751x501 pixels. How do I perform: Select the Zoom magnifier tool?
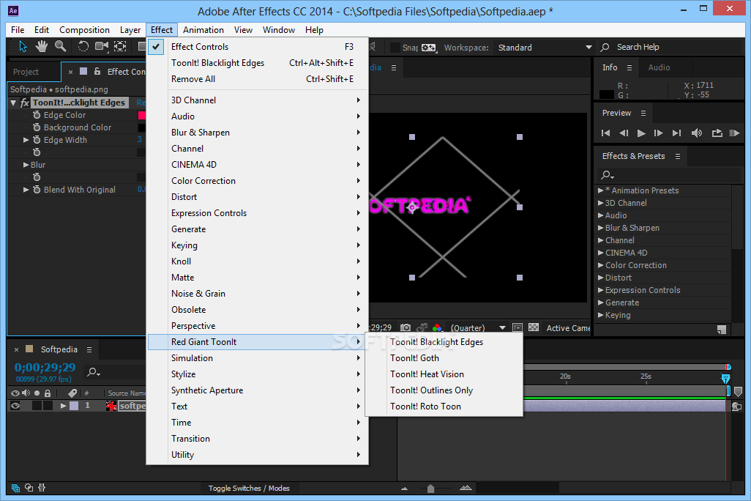click(60, 46)
